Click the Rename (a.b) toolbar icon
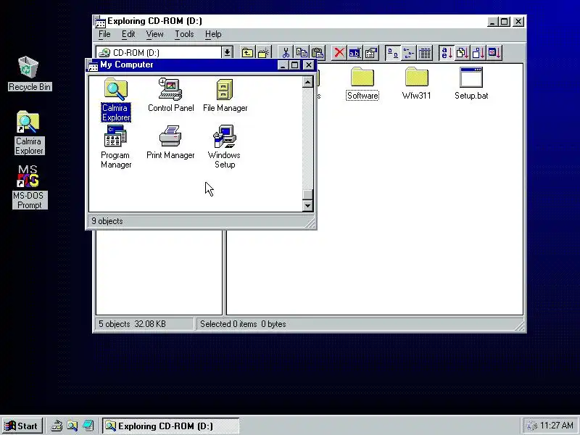 (355, 53)
